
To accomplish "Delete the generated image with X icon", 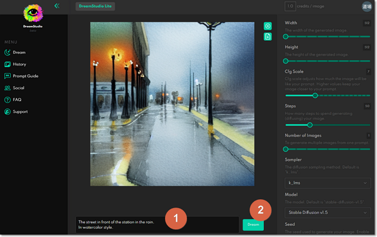I will click(x=267, y=26).
